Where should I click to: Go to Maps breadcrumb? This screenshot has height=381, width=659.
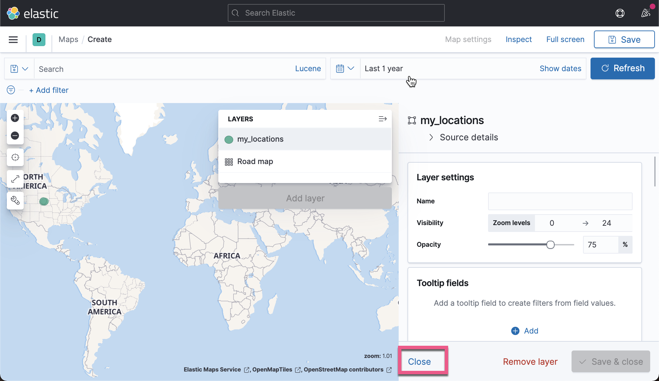68,40
